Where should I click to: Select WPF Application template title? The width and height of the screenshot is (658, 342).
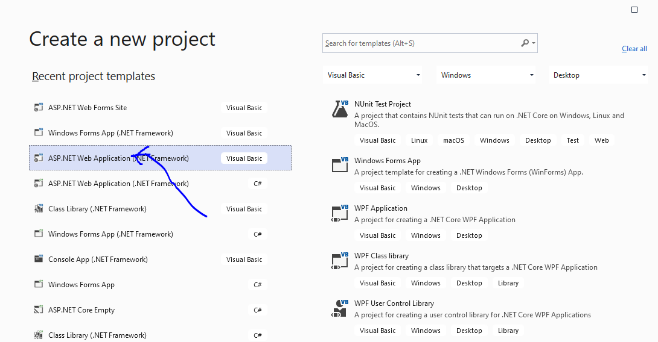coord(381,208)
